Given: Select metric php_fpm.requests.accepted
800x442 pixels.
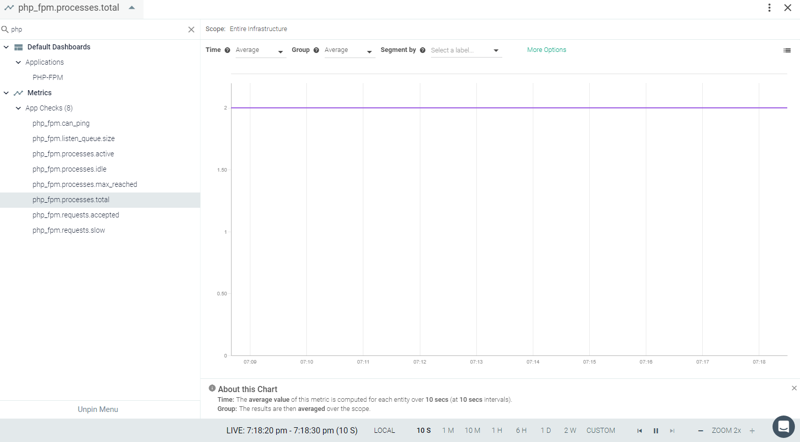Looking at the screenshot, I should pos(76,215).
